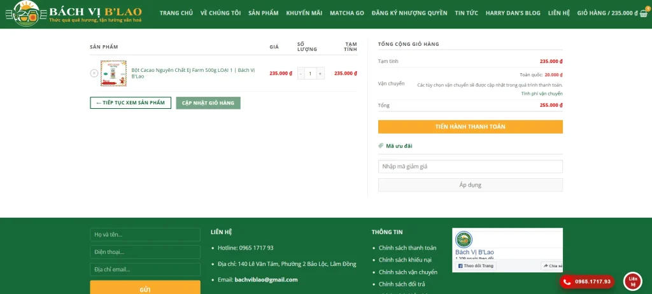Click the red phone hotline button
The height and width of the screenshot is (294, 652).
586,281
